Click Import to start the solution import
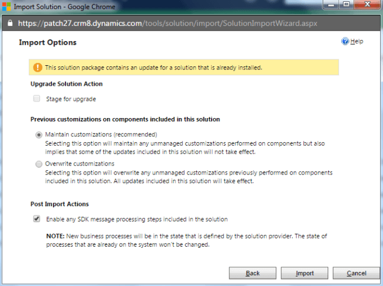The image size is (383, 286). click(305, 273)
